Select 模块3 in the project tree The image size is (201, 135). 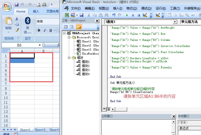(83, 70)
